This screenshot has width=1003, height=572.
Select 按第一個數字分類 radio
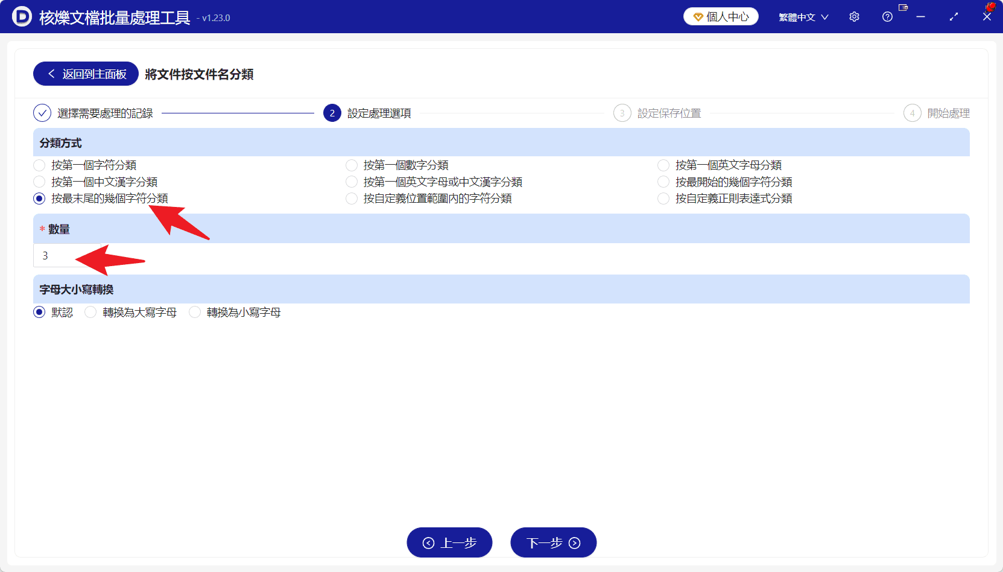[352, 165]
